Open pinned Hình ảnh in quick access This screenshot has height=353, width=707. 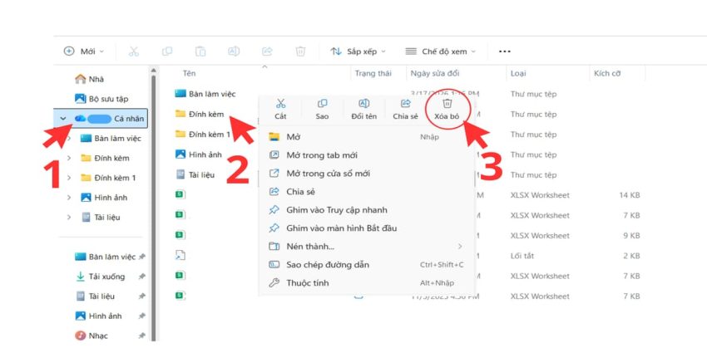98,316
